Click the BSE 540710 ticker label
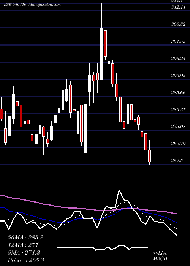190x266 pixels. click(15, 5)
